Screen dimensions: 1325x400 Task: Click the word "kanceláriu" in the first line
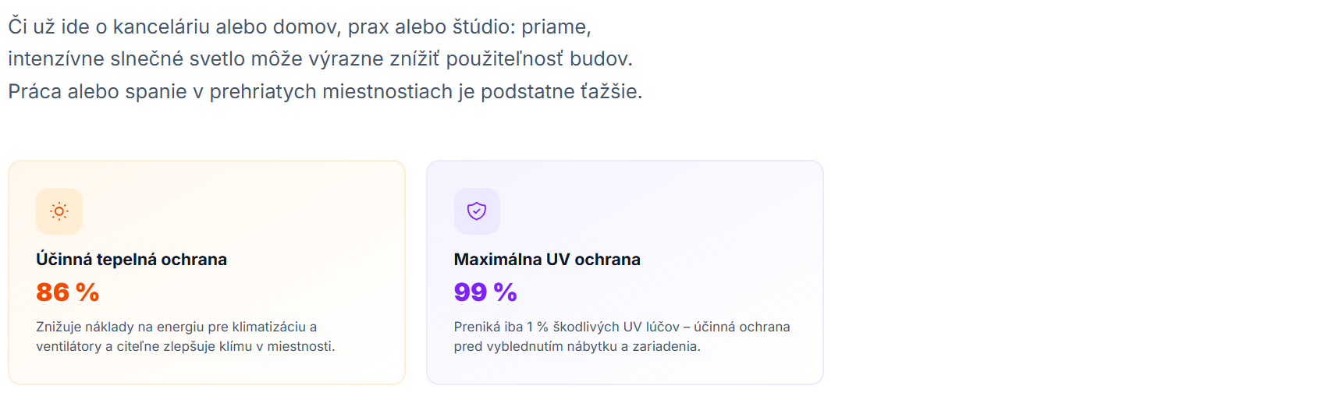tap(162, 27)
